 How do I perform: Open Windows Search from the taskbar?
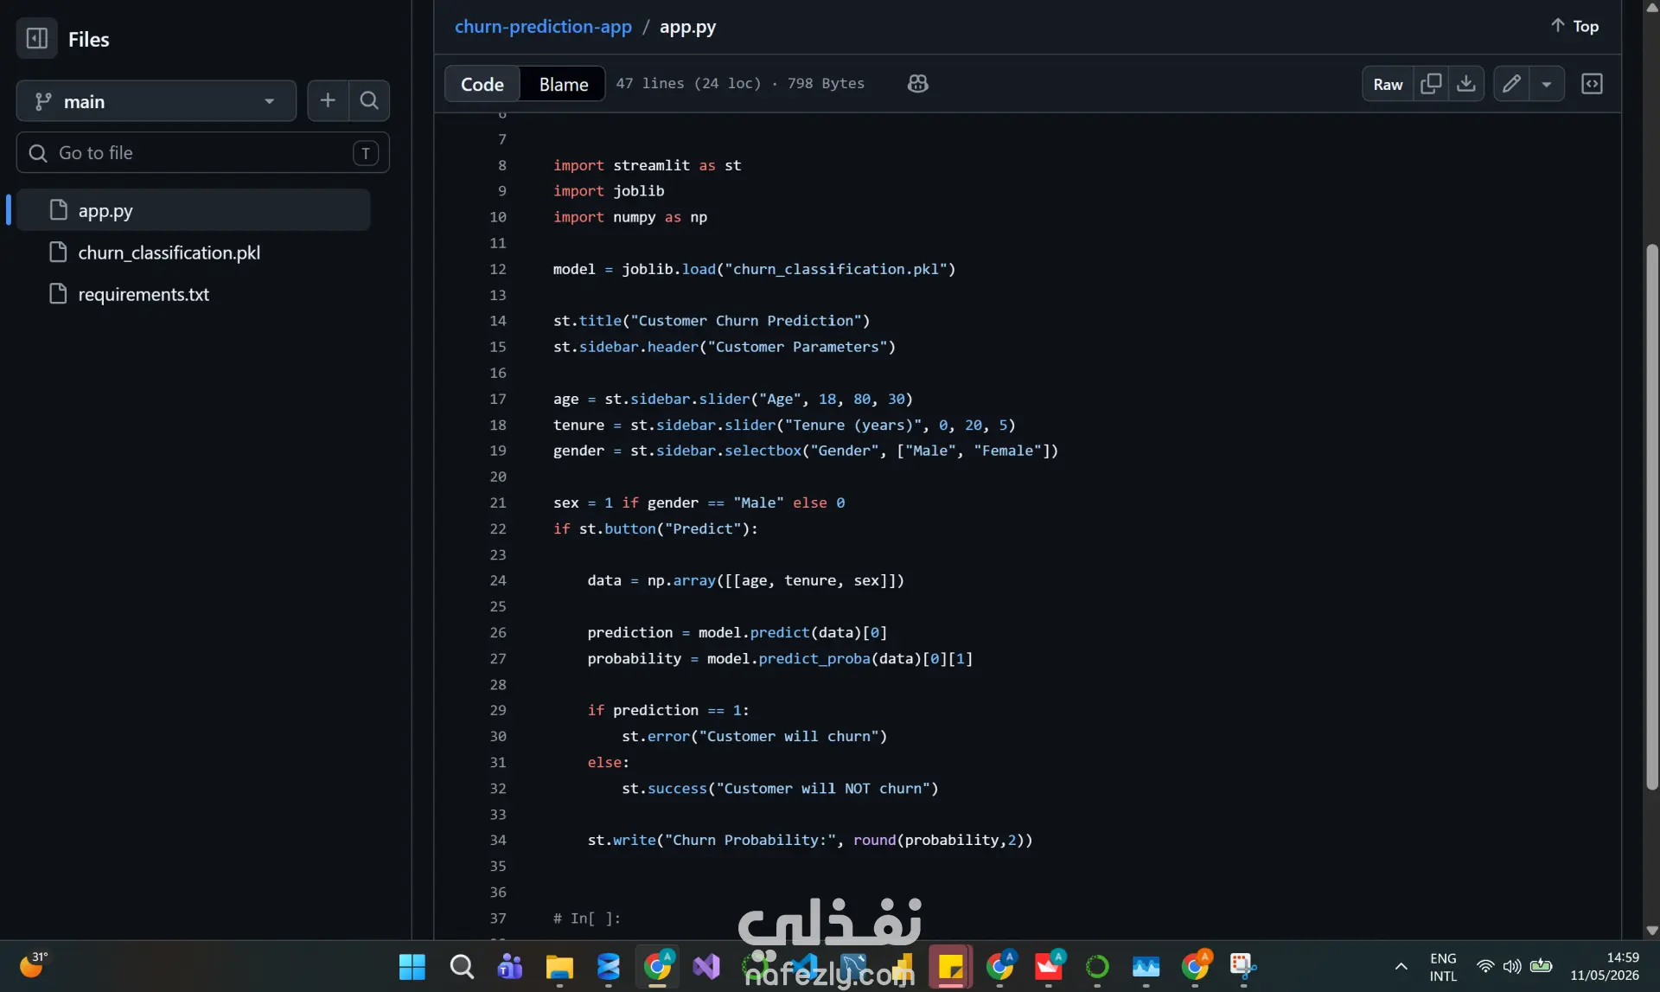coord(462,966)
